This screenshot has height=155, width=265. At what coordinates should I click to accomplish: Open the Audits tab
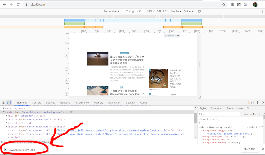pos(143,102)
